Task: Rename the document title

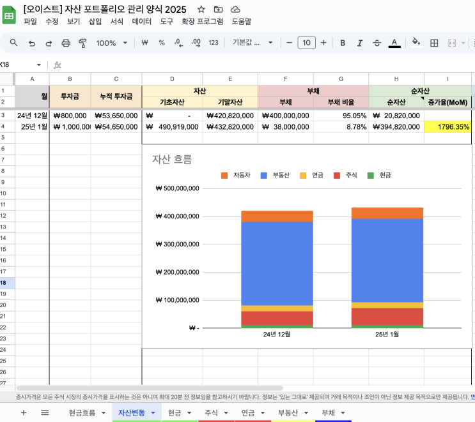Action: coord(105,10)
